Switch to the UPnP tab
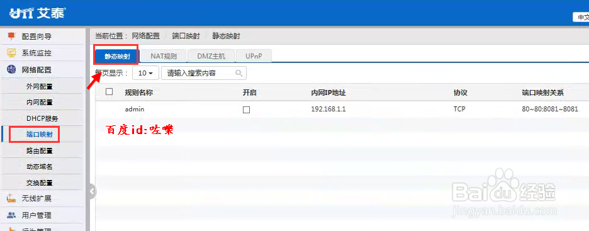This screenshot has height=231, width=589. (x=254, y=57)
